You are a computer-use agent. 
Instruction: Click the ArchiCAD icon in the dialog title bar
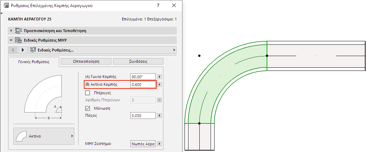pos(7,6)
